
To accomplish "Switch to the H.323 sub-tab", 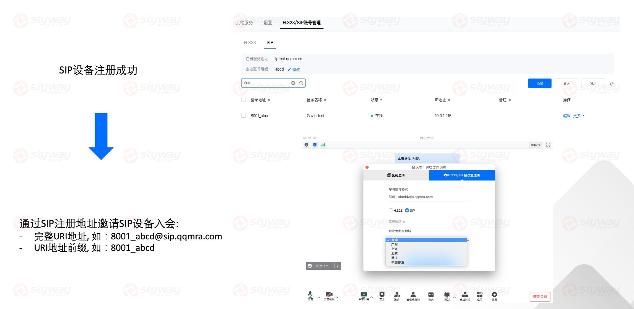I will (250, 42).
